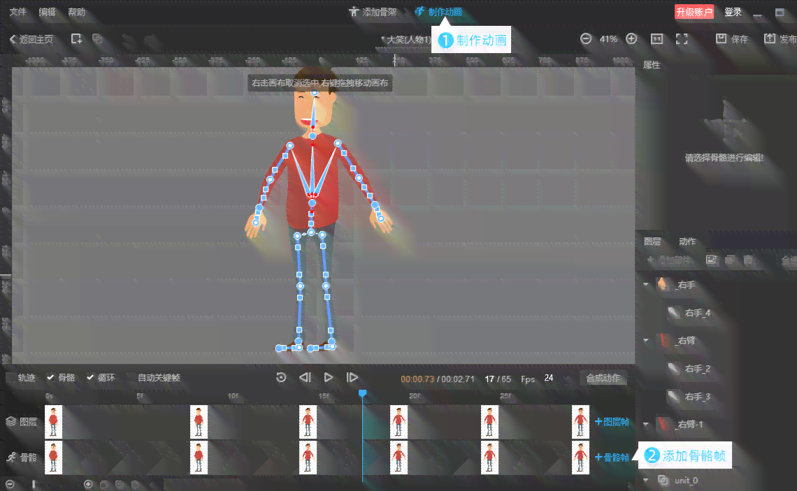This screenshot has width=797, height=491.
Task: Switch to the 添加骨架 step
Action: click(x=373, y=12)
